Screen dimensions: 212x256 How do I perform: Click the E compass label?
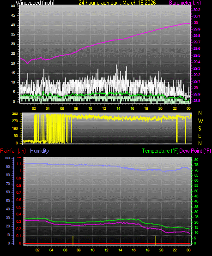(x=200, y=136)
